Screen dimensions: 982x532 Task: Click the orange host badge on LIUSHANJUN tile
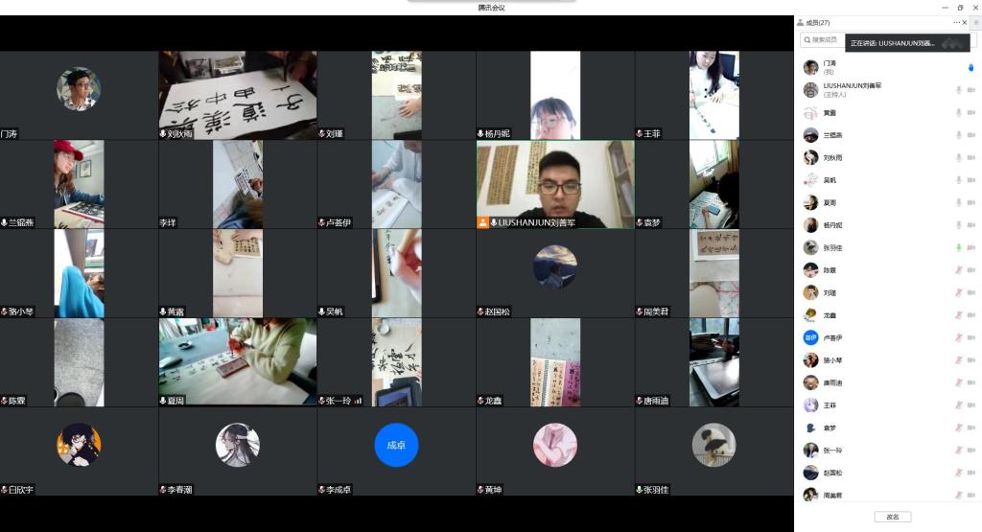483,222
